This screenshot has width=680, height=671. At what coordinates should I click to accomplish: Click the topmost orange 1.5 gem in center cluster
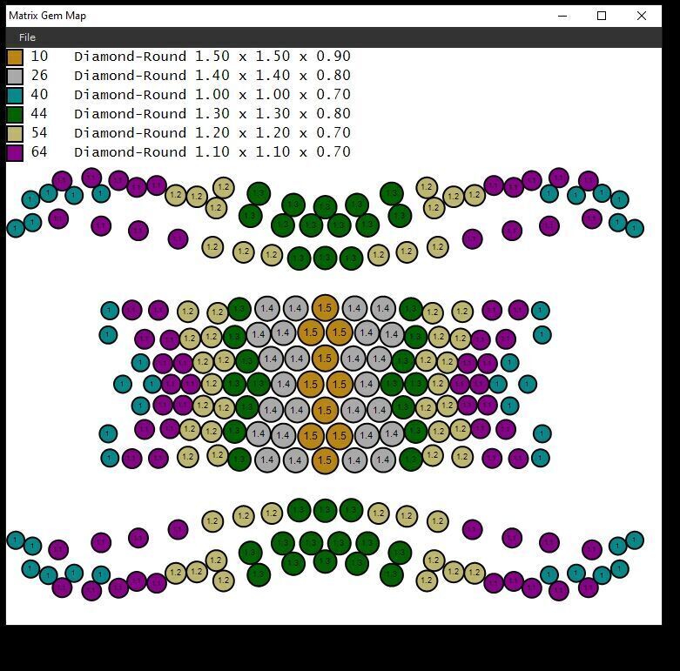[325, 308]
